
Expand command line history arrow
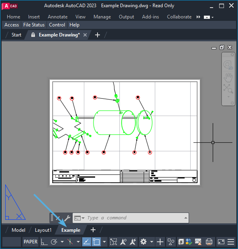(x=186, y=218)
